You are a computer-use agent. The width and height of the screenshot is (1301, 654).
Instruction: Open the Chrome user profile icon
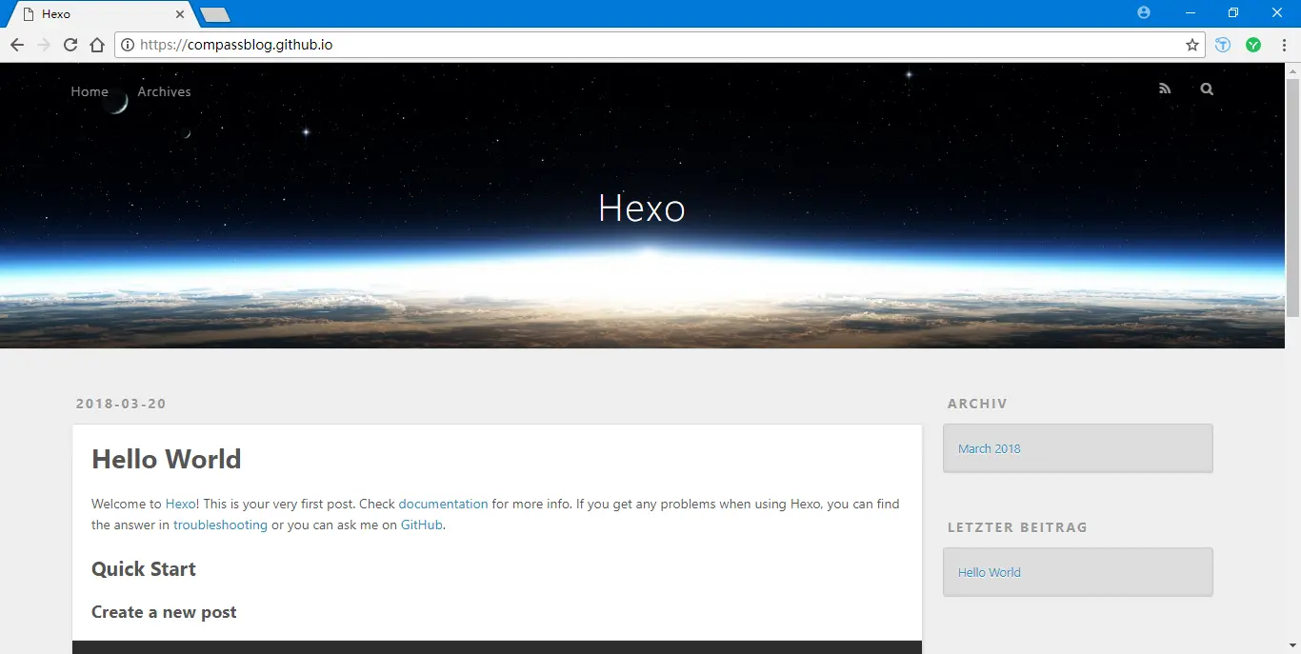(x=1144, y=13)
